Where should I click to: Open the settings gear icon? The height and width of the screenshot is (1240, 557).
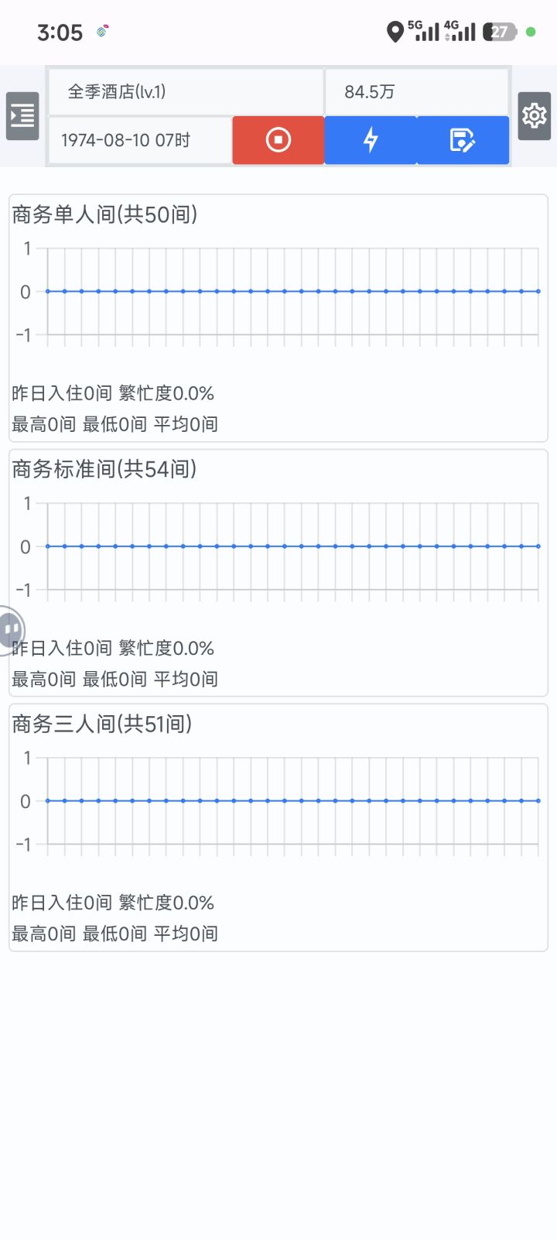(534, 116)
